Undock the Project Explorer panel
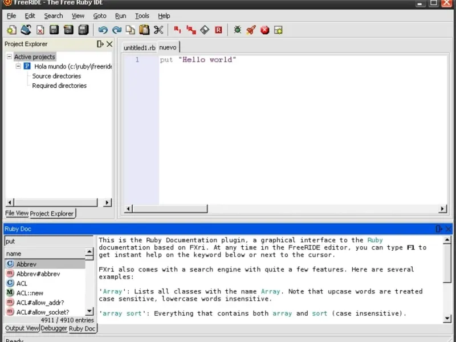Viewport: 456px width, 342px height. tap(100, 44)
